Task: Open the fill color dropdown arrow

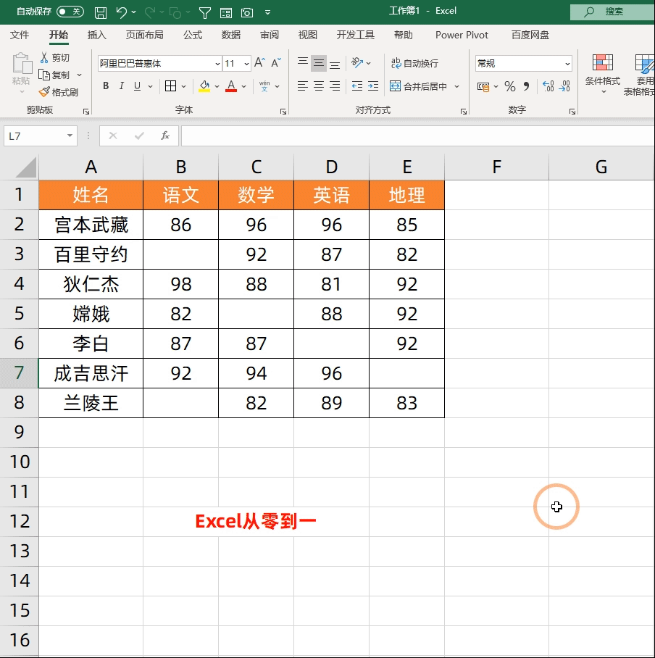Action: pyautogui.click(x=217, y=86)
